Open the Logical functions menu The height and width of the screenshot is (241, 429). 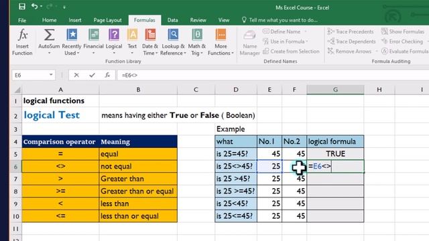click(x=114, y=42)
